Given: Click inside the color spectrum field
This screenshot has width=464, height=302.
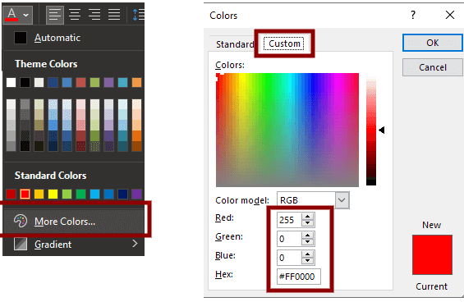Looking at the screenshot, I should [x=287, y=130].
